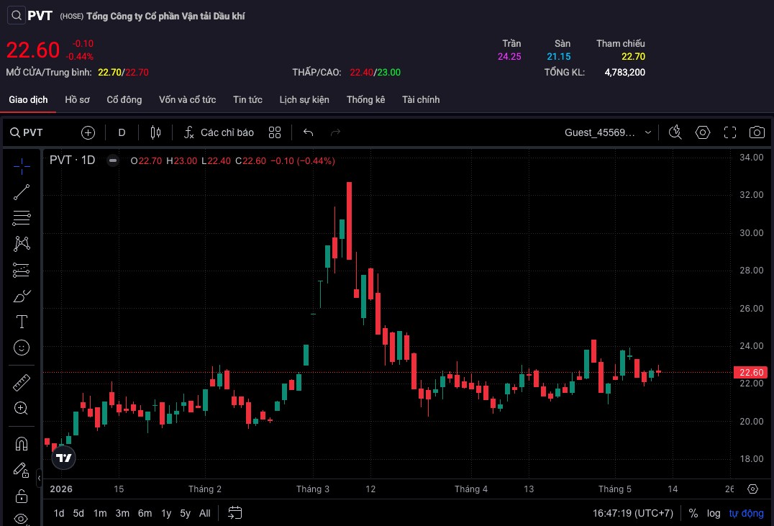Toggle tự động auto scale
774x526 pixels.
pyautogui.click(x=747, y=513)
